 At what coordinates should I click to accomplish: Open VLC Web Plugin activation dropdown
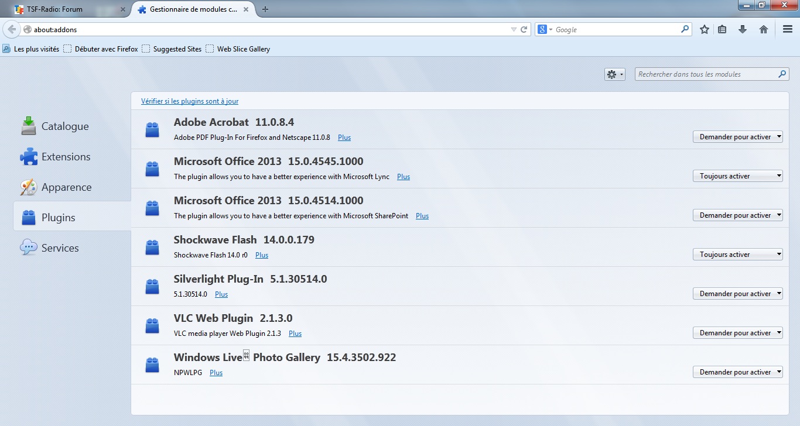(x=738, y=333)
